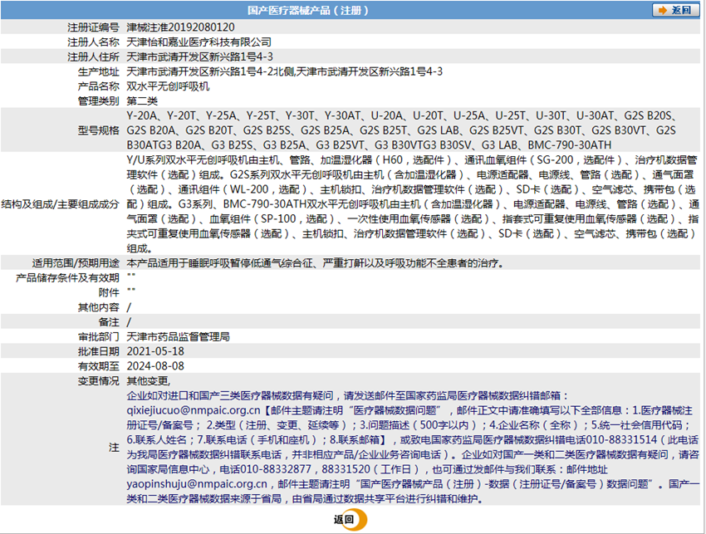
Task: Click the label 其他内容
Action: pyautogui.click(x=99, y=307)
